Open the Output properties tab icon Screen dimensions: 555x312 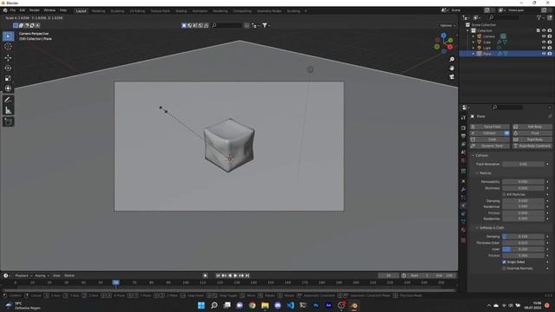tap(463, 136)
